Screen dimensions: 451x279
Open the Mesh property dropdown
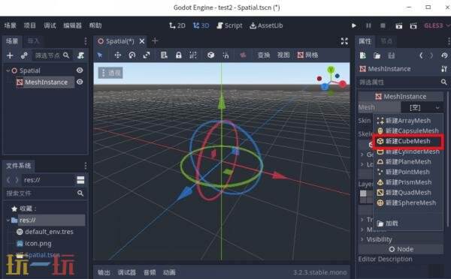point(422,107)
